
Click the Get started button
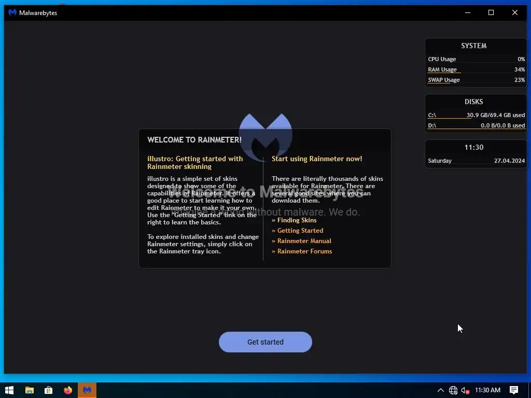265,342
